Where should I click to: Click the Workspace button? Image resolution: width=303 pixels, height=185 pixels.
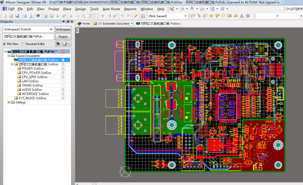point(63,29)
